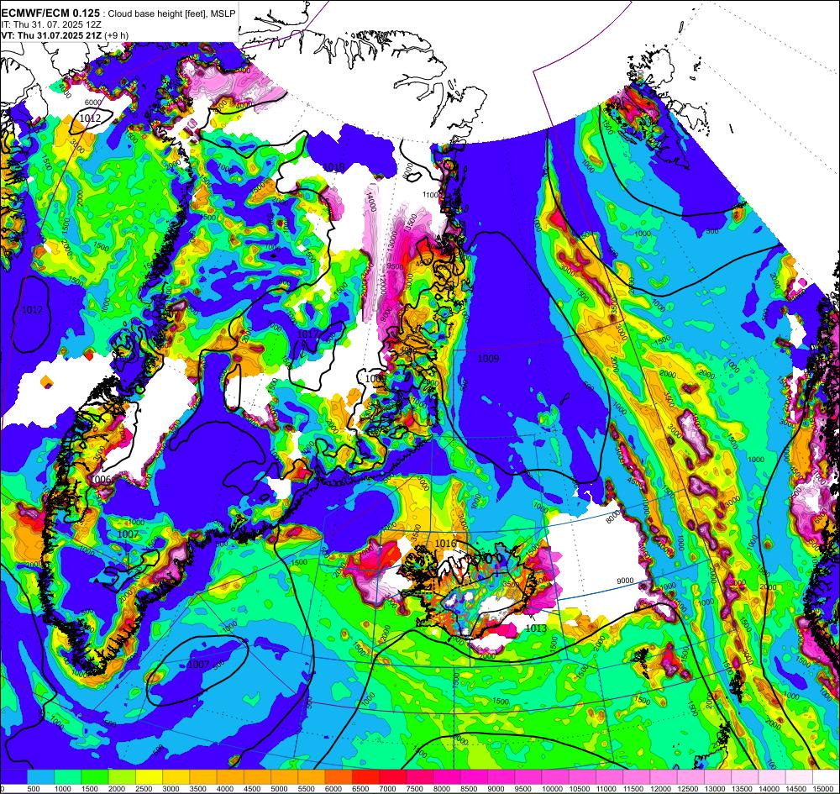The image size is (840, 794).
Task: Click legend swatch between 3000 and 3500
Action: (x=176, y=776)
